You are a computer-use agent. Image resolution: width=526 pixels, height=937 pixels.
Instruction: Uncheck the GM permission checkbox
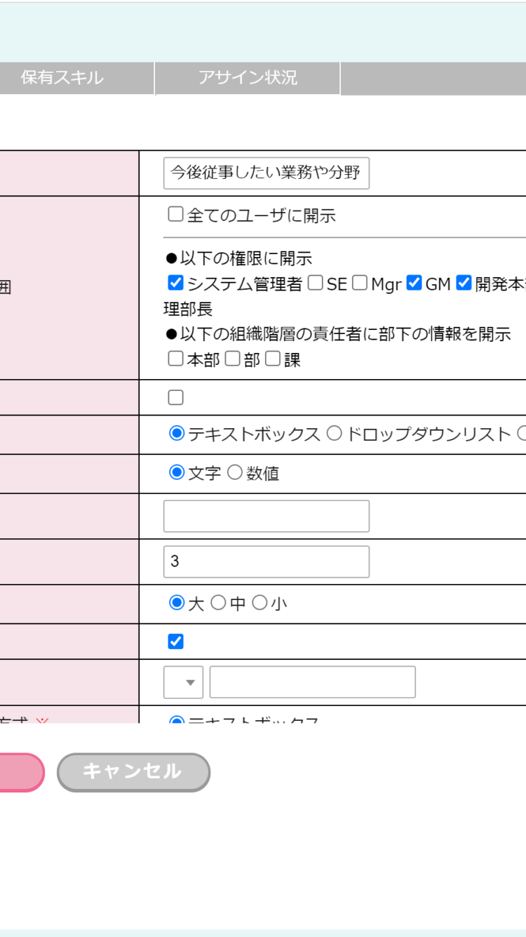coord(414,283)
